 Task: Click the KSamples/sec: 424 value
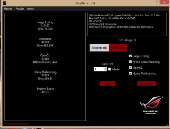click(45, 62)
